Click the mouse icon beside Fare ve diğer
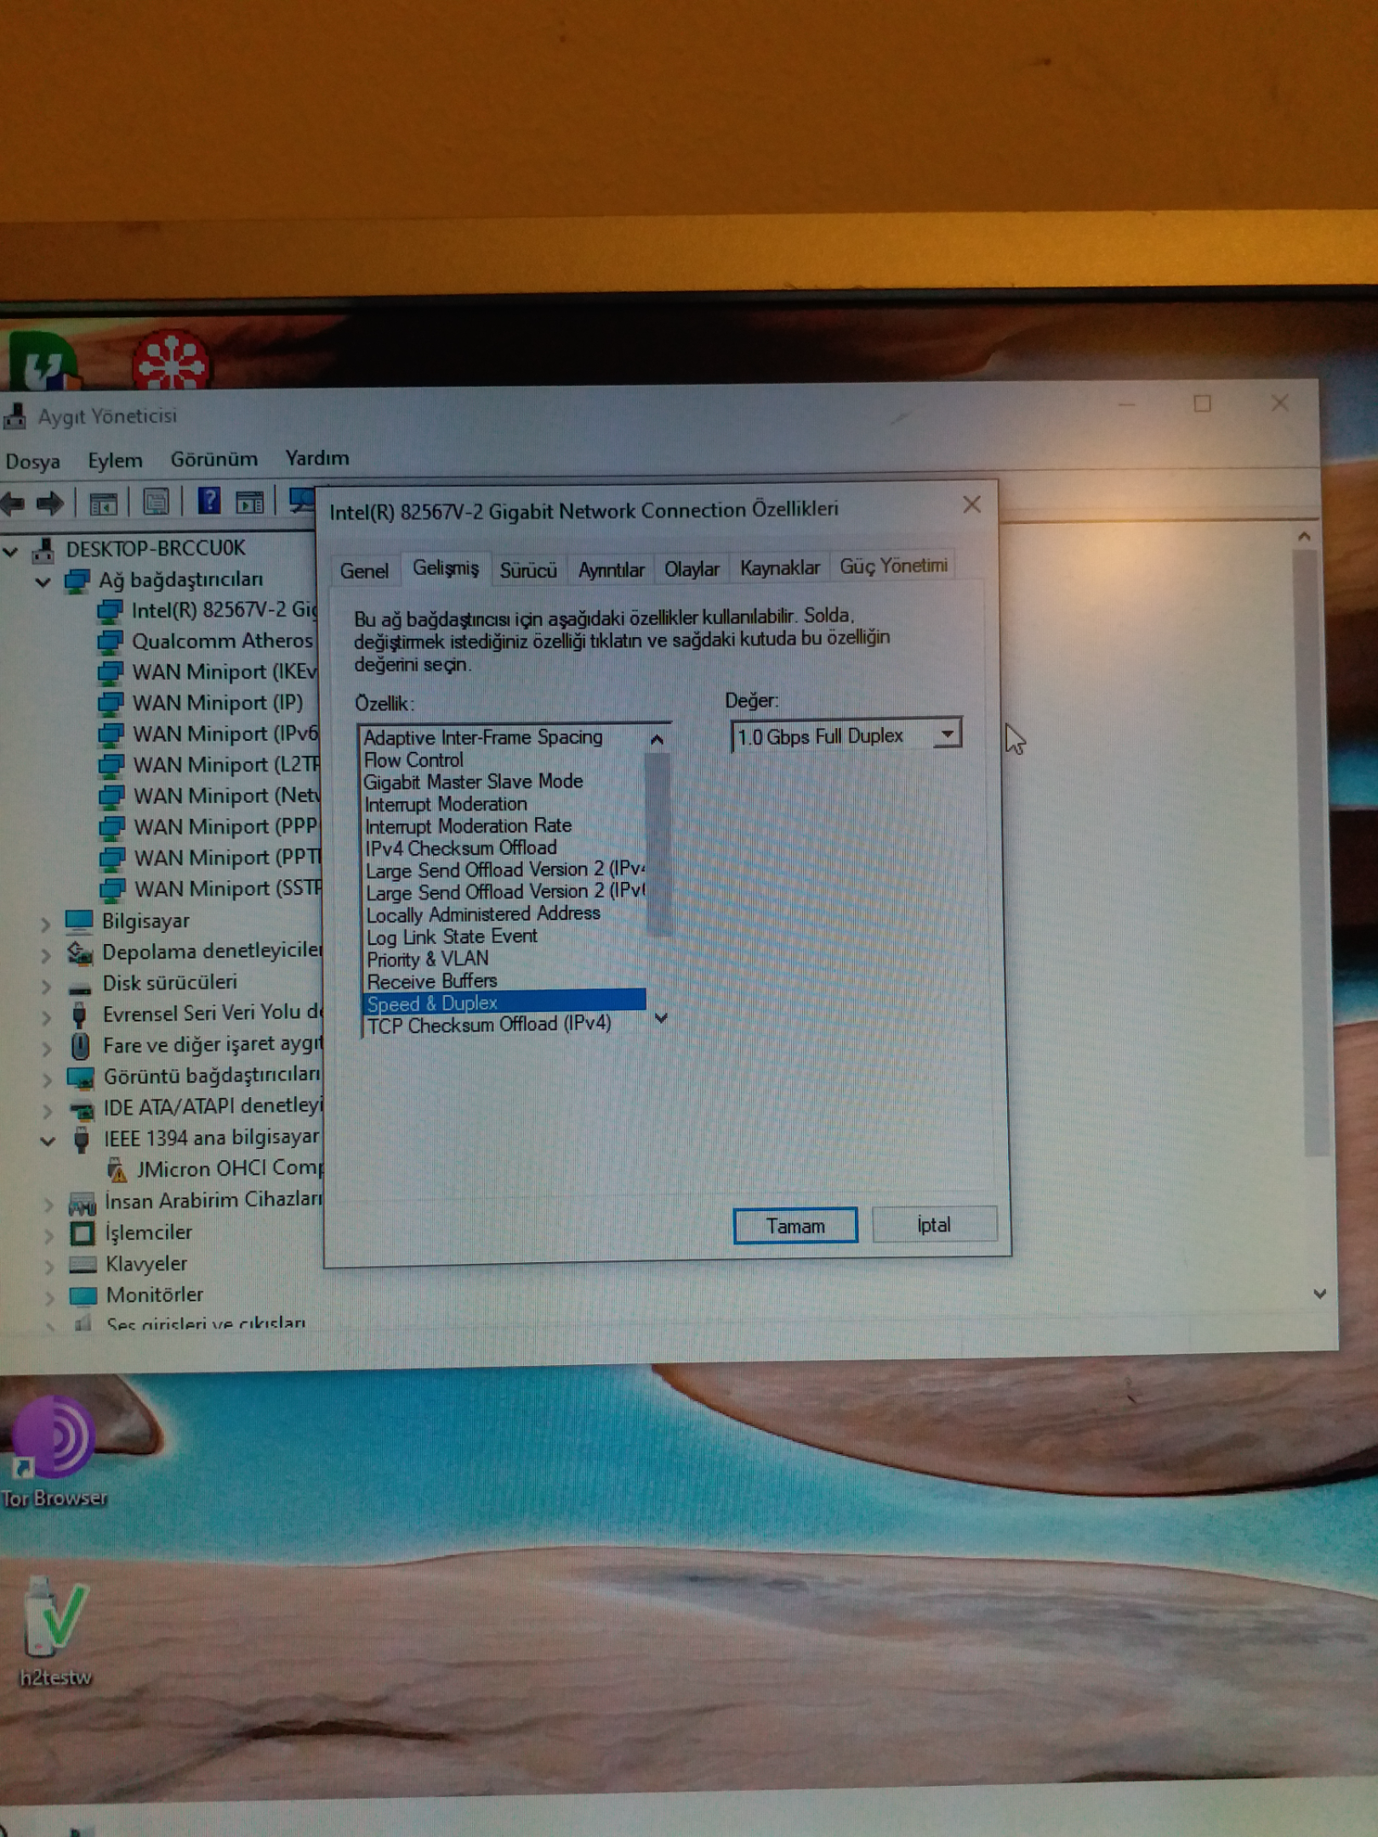 80,1045
